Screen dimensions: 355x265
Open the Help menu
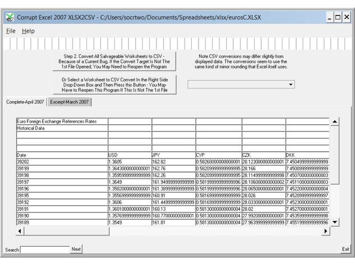[28, 31]
